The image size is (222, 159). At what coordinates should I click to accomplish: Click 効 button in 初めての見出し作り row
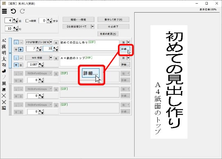point(124,42)
